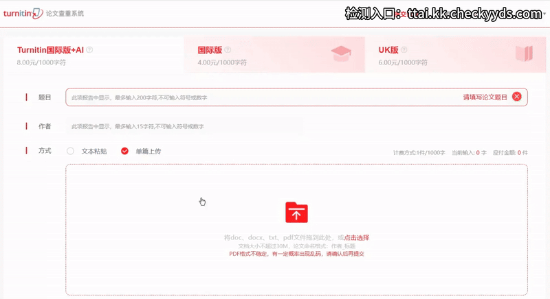Click the 请填写论文题目 validation message

485,97
